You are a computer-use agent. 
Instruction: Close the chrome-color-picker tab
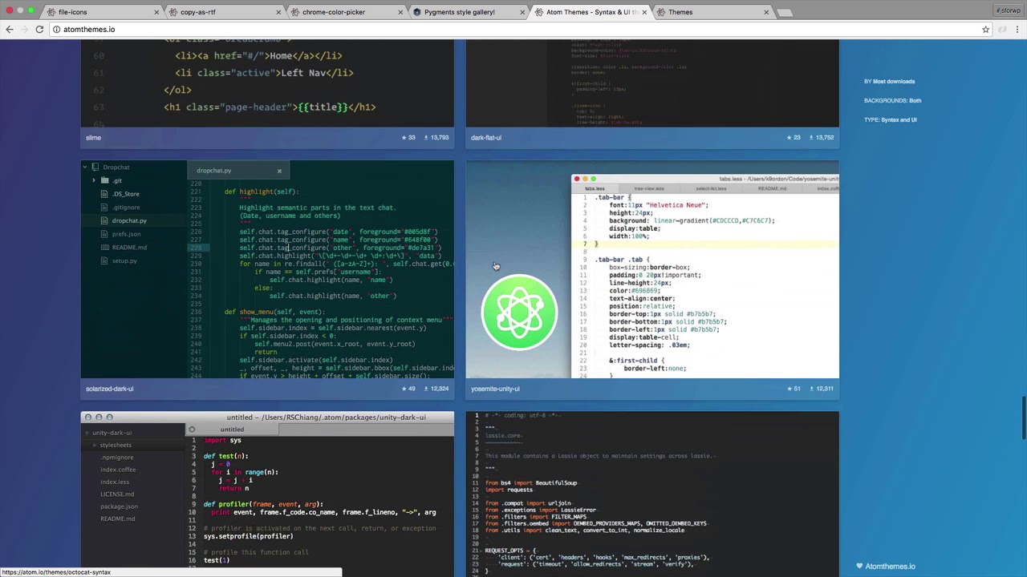[x=400, y=12]
